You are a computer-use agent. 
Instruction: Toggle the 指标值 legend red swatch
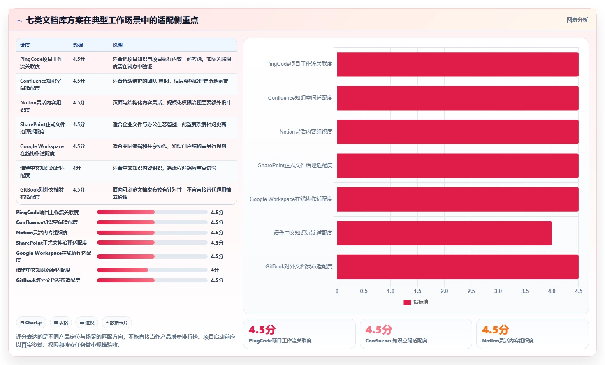point(407,302)
